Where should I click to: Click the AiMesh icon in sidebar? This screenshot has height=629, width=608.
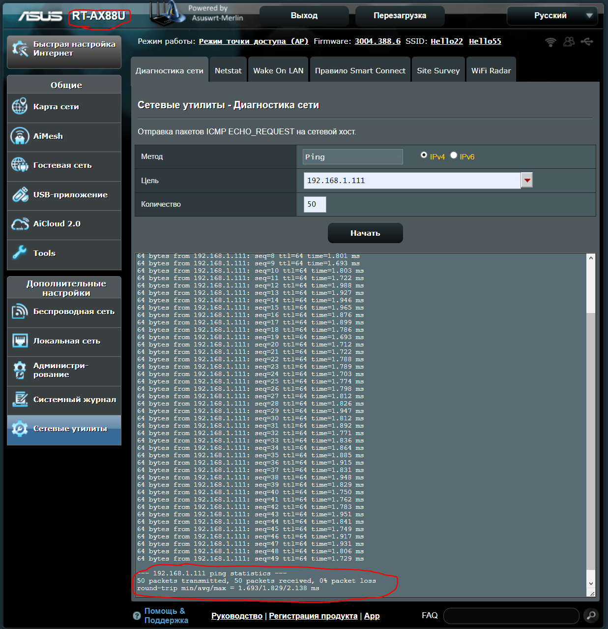[20, 136]
